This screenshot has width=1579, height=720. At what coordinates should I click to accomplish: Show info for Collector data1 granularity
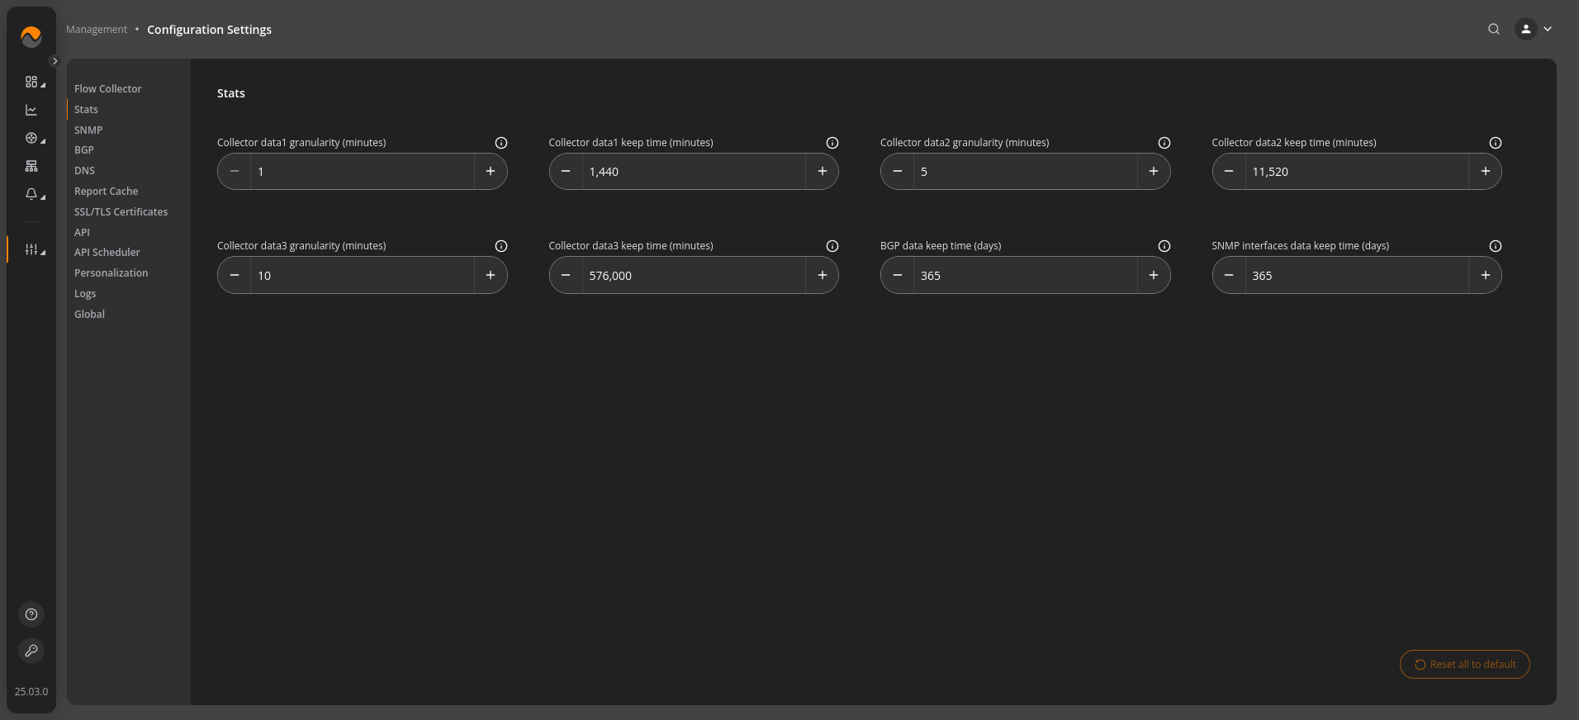(501, 143)
